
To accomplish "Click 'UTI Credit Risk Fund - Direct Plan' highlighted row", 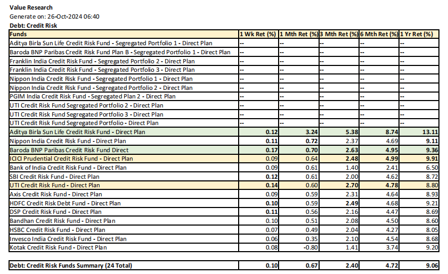I will [224, 185].
